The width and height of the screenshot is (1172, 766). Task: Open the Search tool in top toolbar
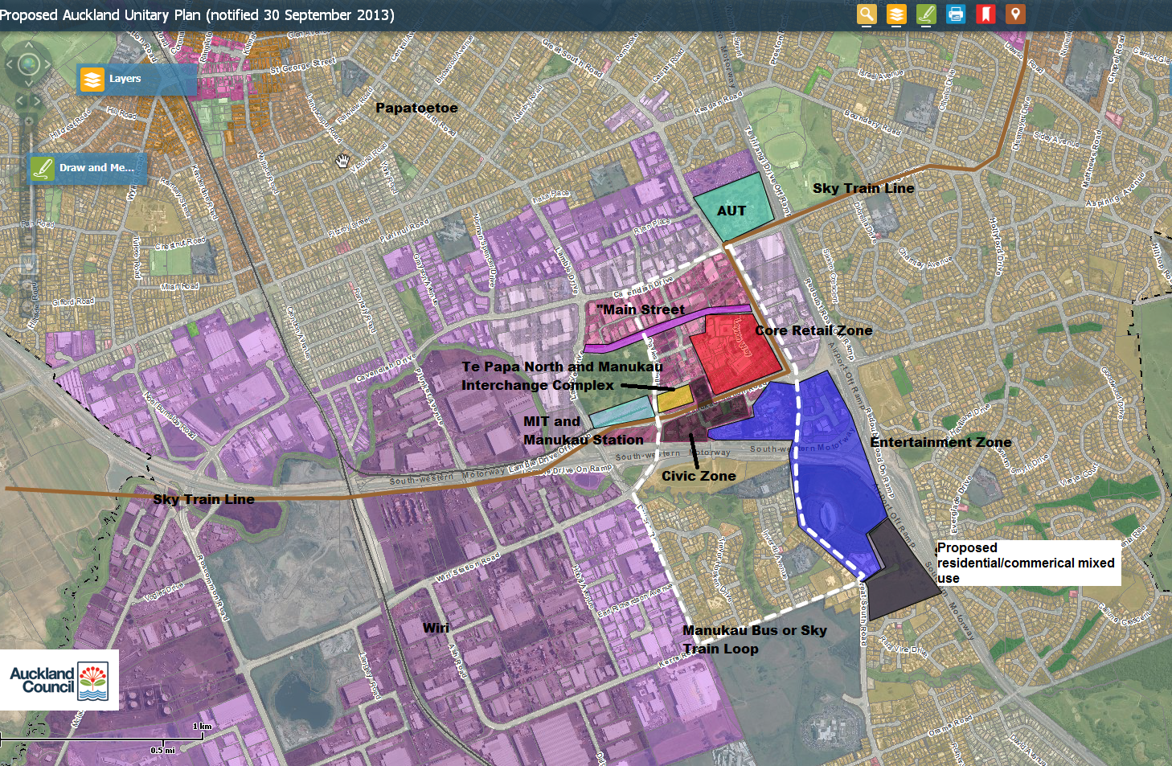(867, 14)
